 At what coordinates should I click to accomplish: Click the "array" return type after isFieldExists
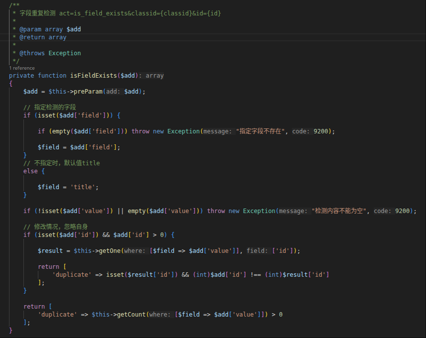154,76
